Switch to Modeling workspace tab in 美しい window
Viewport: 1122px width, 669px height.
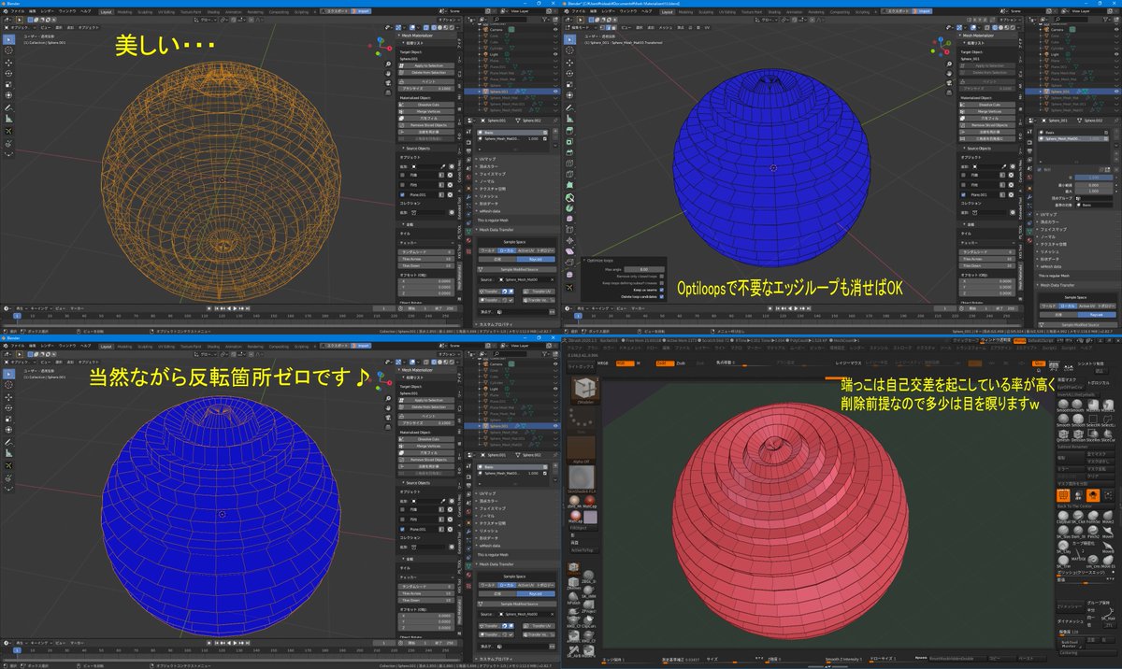[125, 13]
